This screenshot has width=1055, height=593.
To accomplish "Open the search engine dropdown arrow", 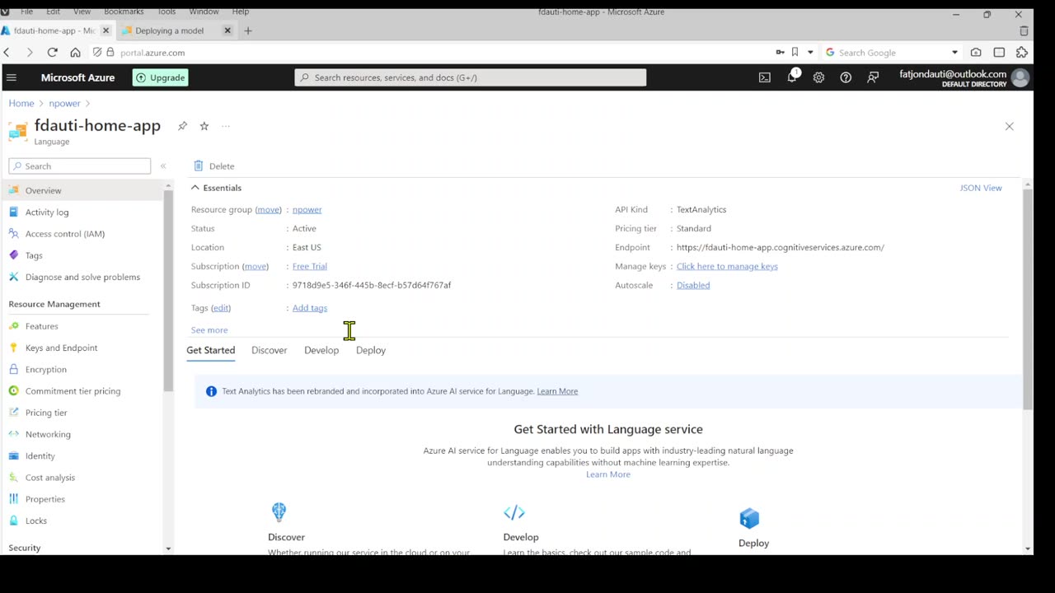I will [x=954, y=52].
